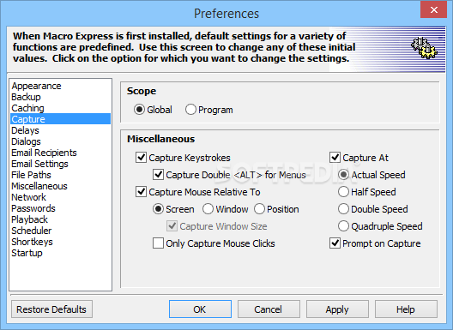The width and height of the screenshot is (453, 330).
Task: Uncheck the Capture At checkbox
Action: coord(335,158)
